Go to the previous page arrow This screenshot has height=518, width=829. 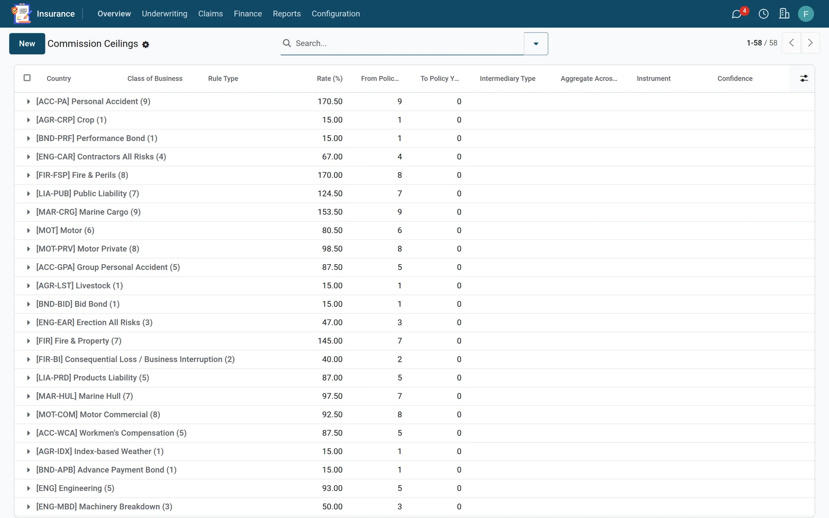pyautogui.click(x=791, y=43)
